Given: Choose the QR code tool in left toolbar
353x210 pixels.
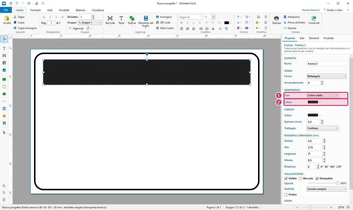Looking at the screenshot, I should pyautogui.click(x=4, y=63).
